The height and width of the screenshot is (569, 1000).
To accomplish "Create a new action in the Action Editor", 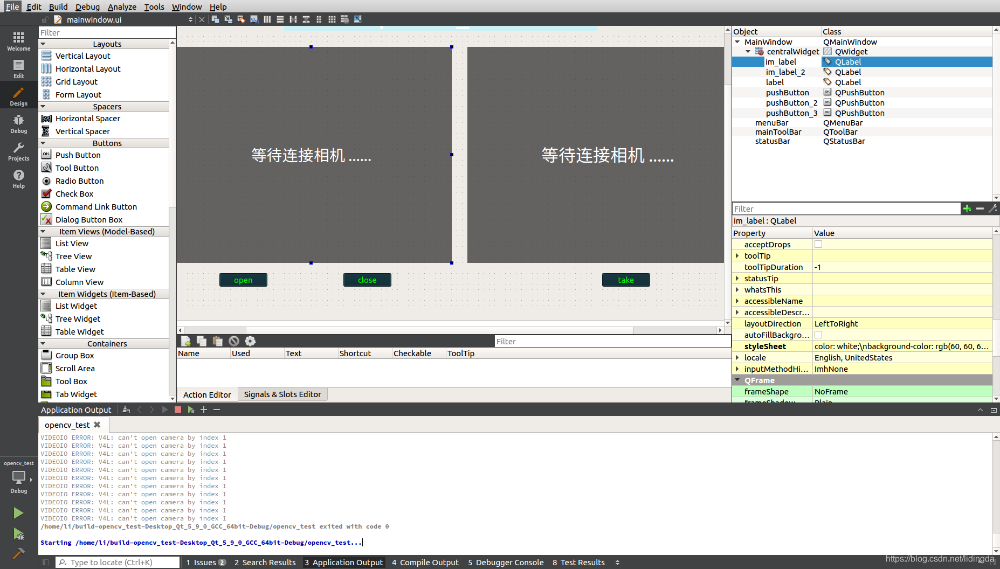I will point(185,341).
